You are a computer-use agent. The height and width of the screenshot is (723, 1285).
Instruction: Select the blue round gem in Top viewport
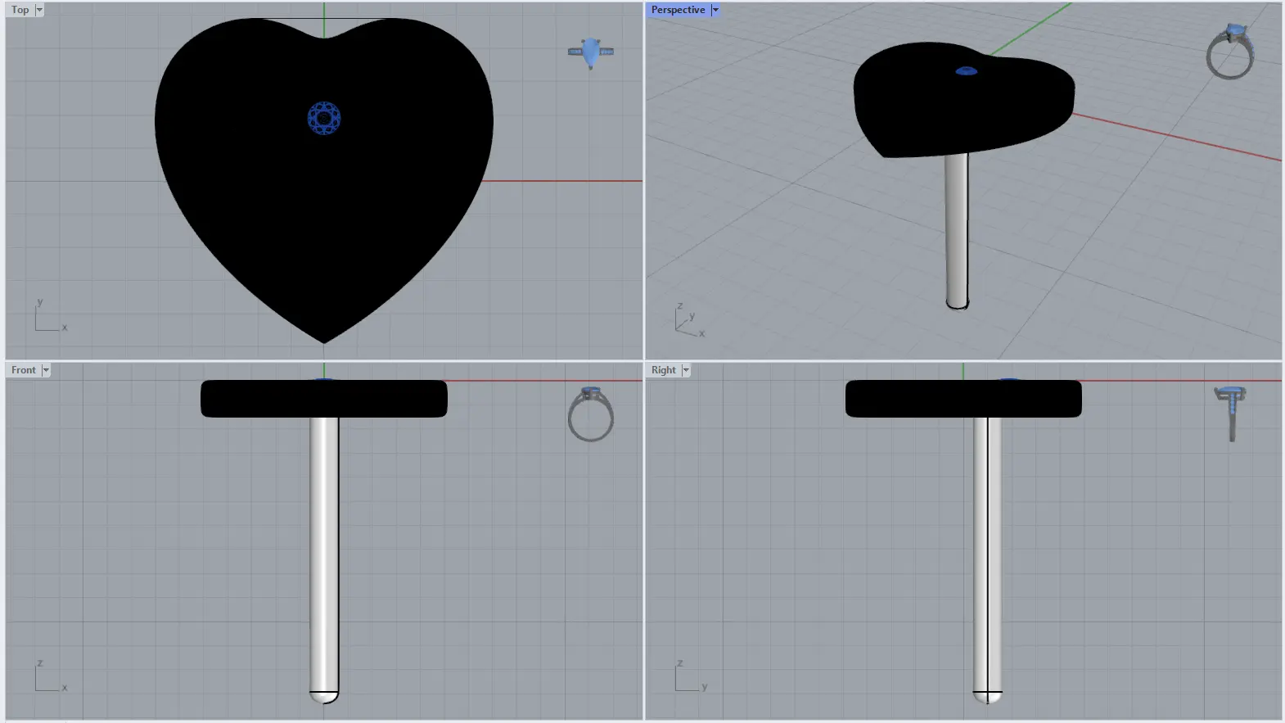click(x=324, y=119)
